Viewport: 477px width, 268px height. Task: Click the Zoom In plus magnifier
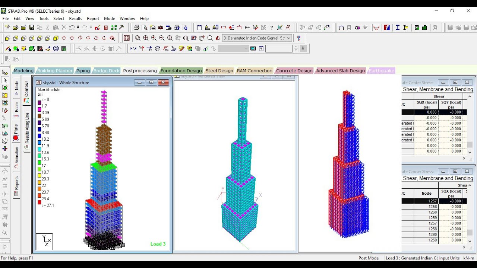coord(154,38)
